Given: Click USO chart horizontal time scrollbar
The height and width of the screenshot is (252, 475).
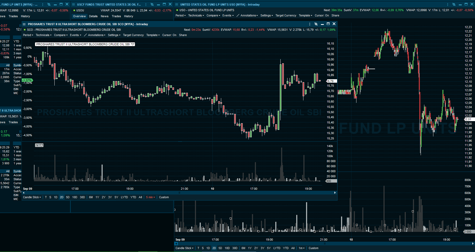Looking at the screenshot, I should click(x=325, y=244).
